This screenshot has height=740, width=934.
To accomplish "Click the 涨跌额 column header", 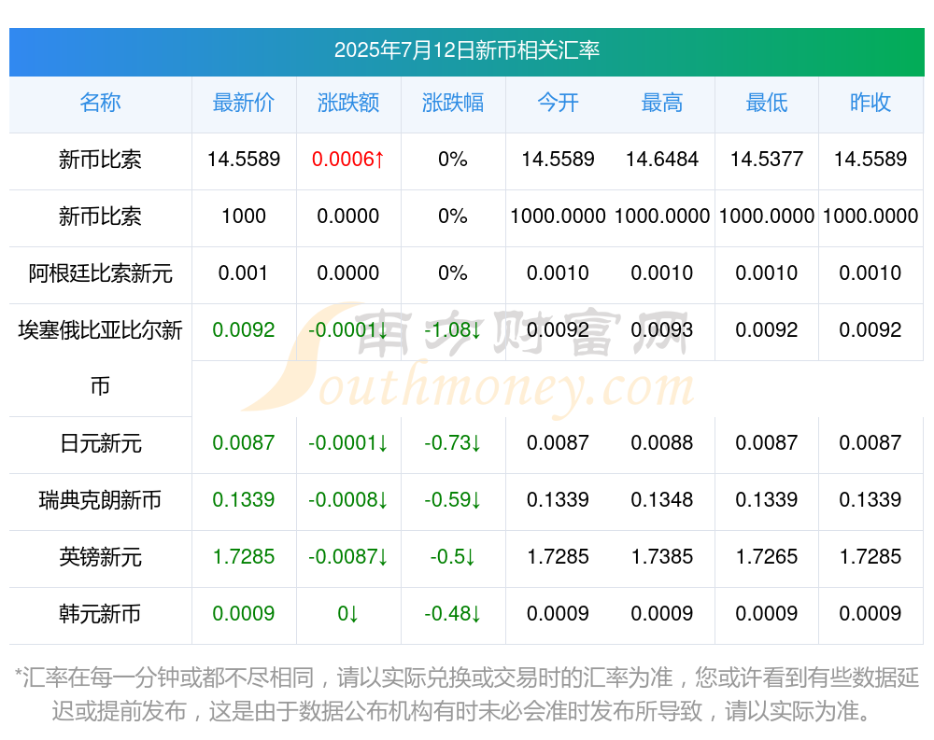I will click(x=348, y=103).
